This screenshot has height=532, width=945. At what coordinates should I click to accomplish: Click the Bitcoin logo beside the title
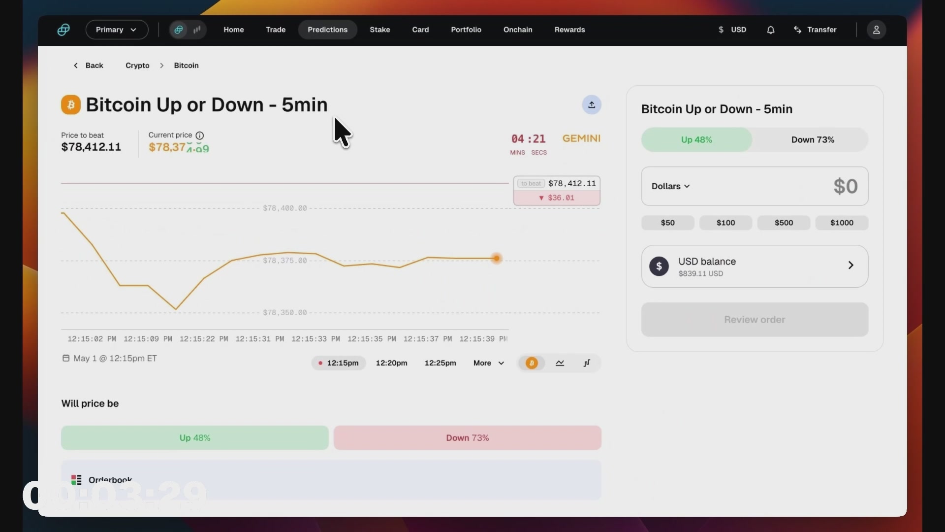[71, 105]
